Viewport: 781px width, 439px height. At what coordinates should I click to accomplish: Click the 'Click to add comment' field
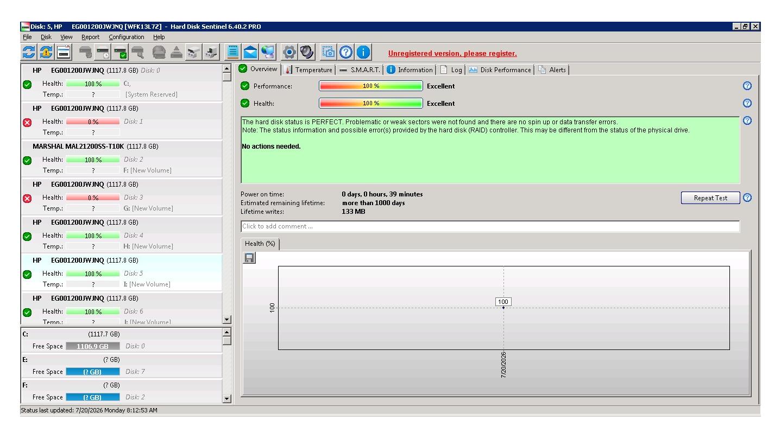coord(490,226)
